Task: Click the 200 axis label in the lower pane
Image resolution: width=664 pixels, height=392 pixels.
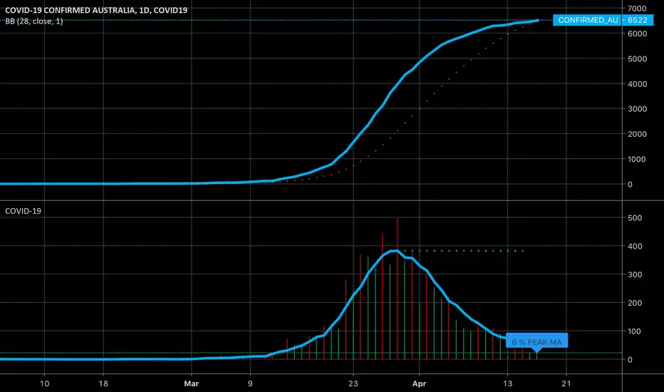Action: coord(635,303)
